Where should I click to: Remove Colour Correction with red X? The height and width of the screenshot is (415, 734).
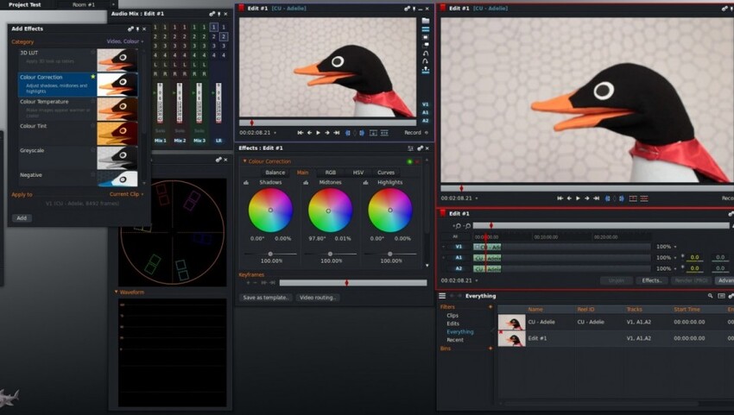point(417,162)
